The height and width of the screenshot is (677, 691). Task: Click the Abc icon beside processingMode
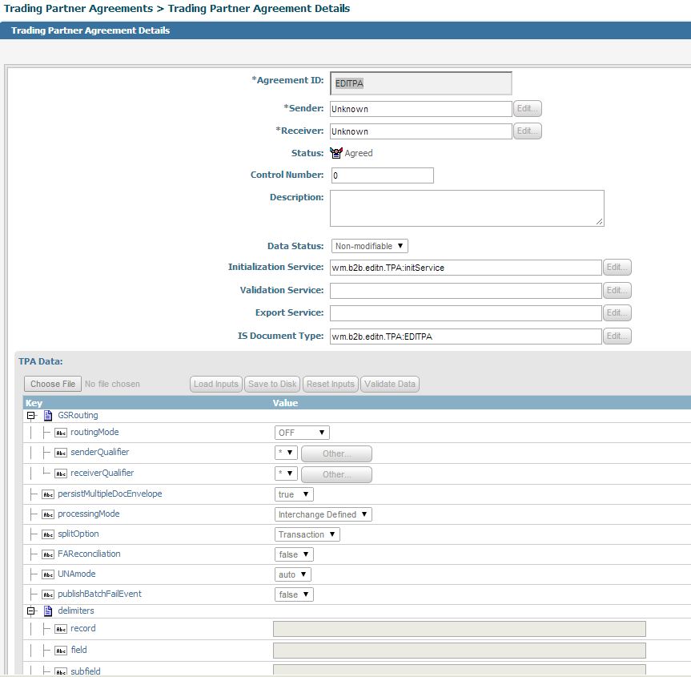coord(48,514)
